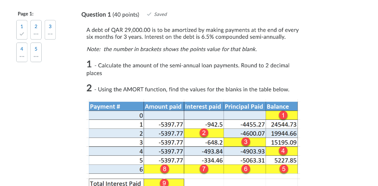The image size is (378, 186).
Task: Click the Page 1 label
Action: point(25,14)
